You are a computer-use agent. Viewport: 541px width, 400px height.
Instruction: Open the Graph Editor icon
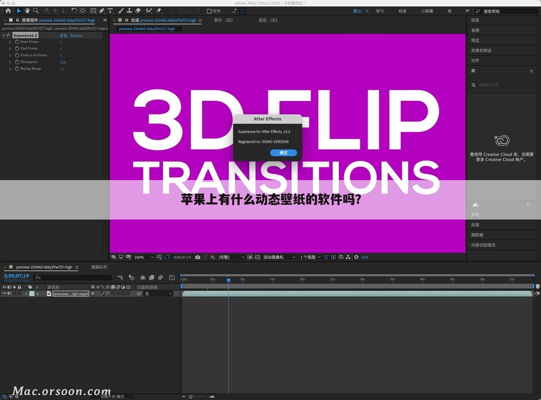[x=172, y=278]
